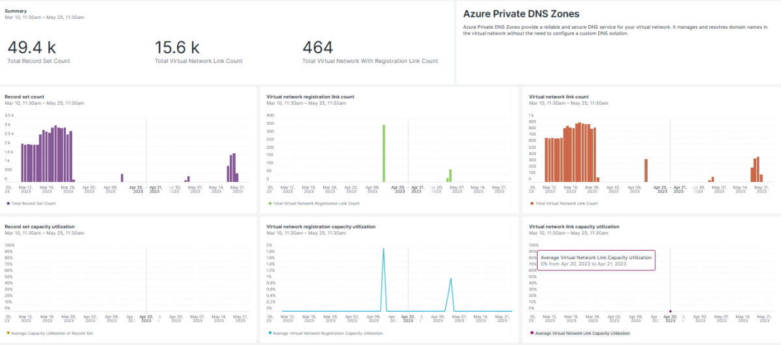Viewport: 781px width, 345px height.
Task: Click the data point dot on link utilization chart
Action: tap(670, 311)
